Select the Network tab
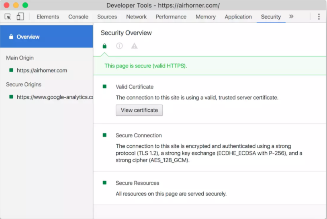This screenshot has width=327, height=219. [x=136, y=17]
